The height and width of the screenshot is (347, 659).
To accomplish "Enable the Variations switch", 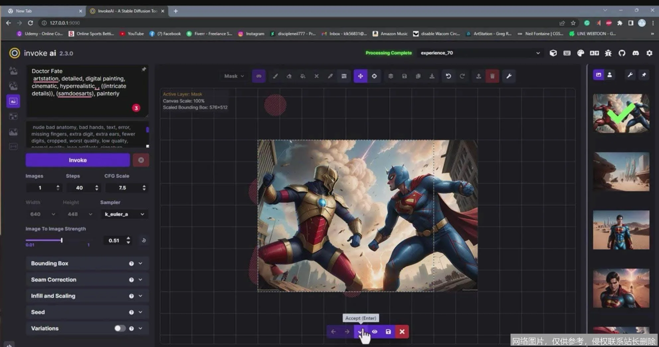I will tap(120, 328).
